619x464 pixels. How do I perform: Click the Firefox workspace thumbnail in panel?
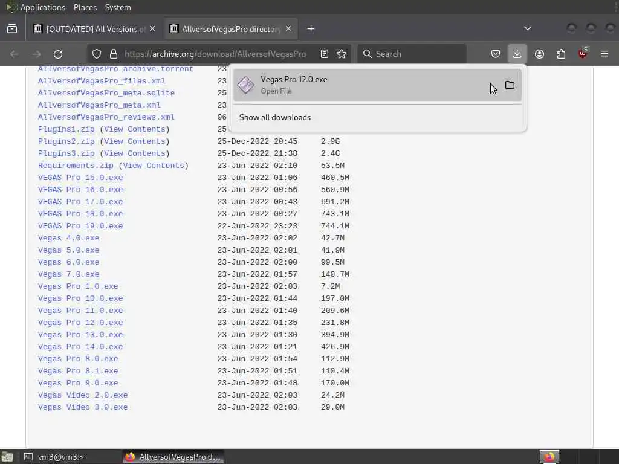(x=549, y=457)
